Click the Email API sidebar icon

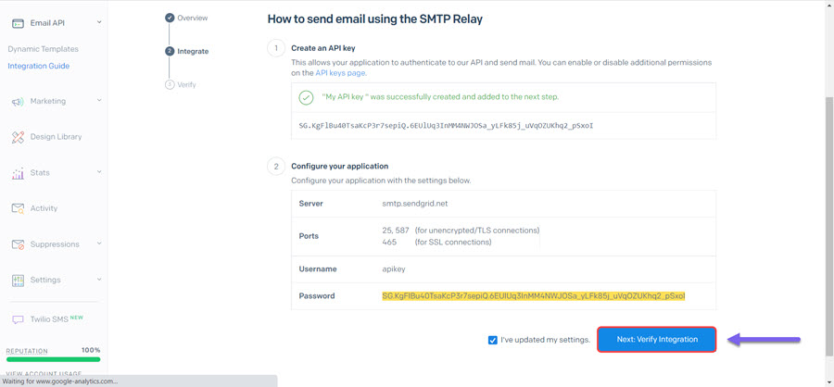19,23
